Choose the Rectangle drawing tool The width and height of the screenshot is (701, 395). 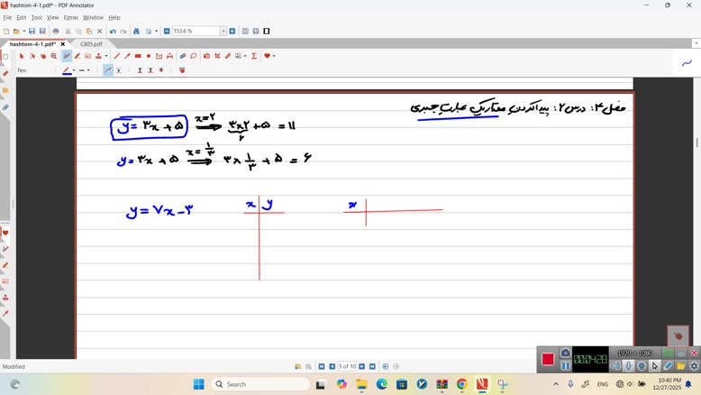138,56
